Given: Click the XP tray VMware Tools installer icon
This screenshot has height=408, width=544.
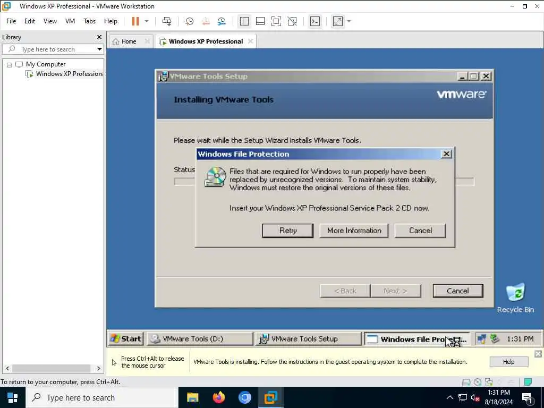Looking at the screenshot, I should (x=495, y=339).
